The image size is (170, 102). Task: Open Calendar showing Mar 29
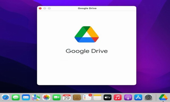click(x=67, y=97)
